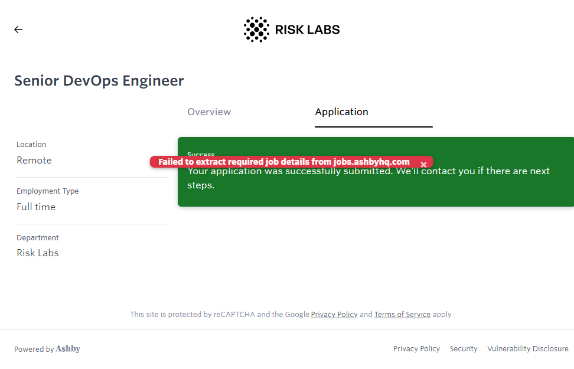Click the Remote location value
Viewport: 574px width, 369px height.
pyautogui.click(x=34, y=161)
